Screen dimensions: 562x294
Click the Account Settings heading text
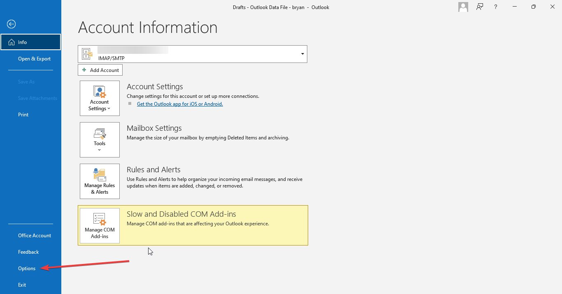[x=155, y=87]
